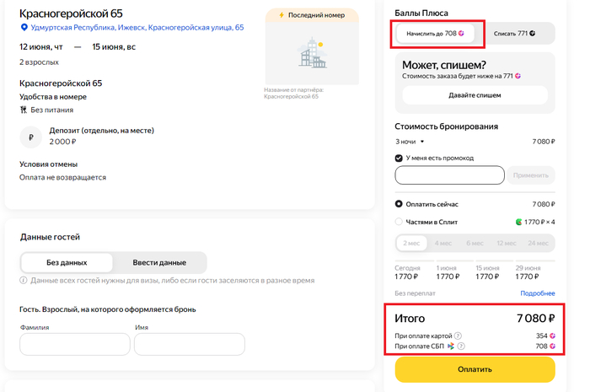Viewport: 590px width, 392px height.
Task: Click the info icon beside guest data note
Action: [24, 280]
